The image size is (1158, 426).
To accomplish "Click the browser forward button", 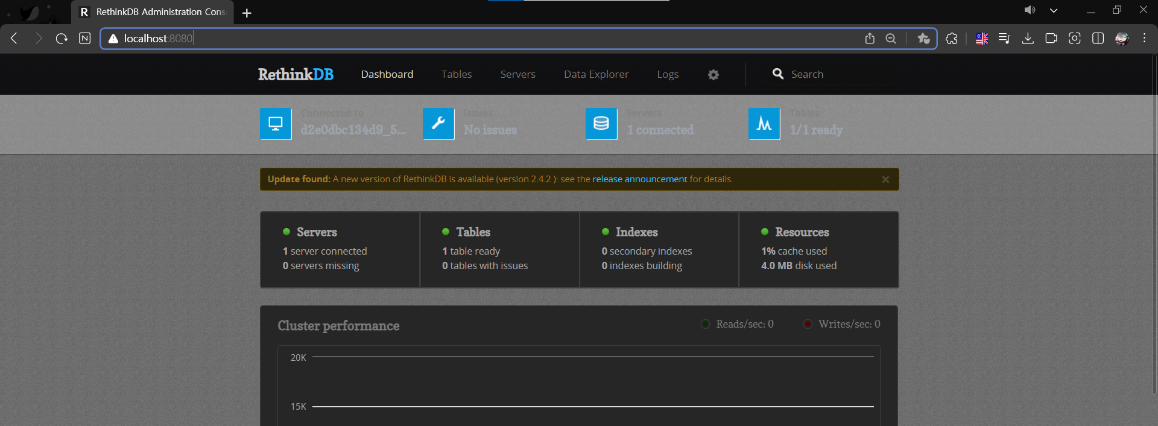I will [39, 39].
